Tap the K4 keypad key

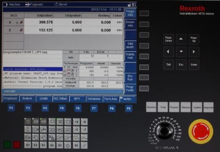[52, 145]
